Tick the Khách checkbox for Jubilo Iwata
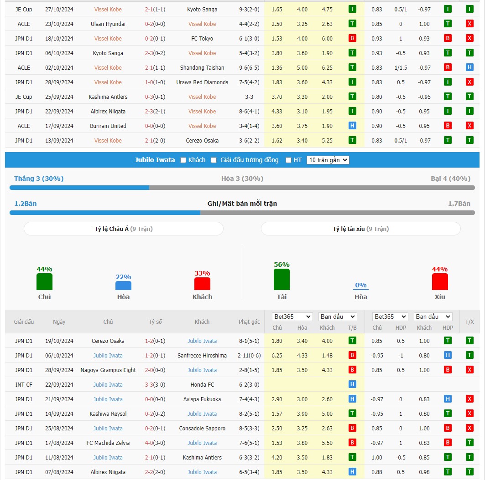485x480 pixels. [183, 160]
